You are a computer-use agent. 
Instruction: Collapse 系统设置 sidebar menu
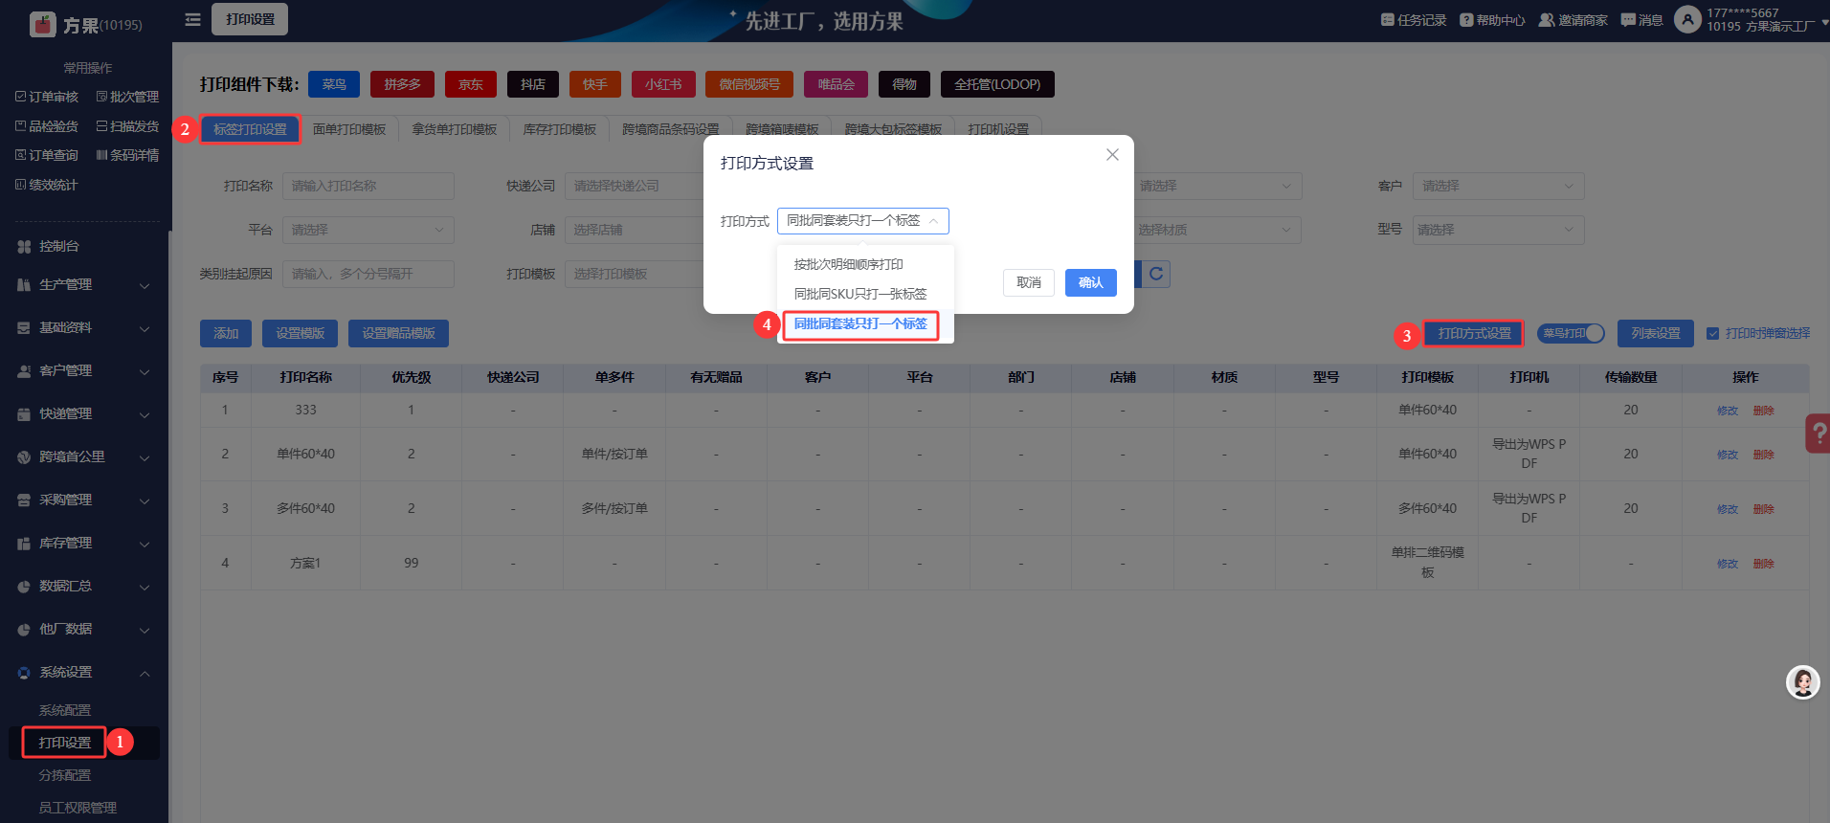[84, 672]
